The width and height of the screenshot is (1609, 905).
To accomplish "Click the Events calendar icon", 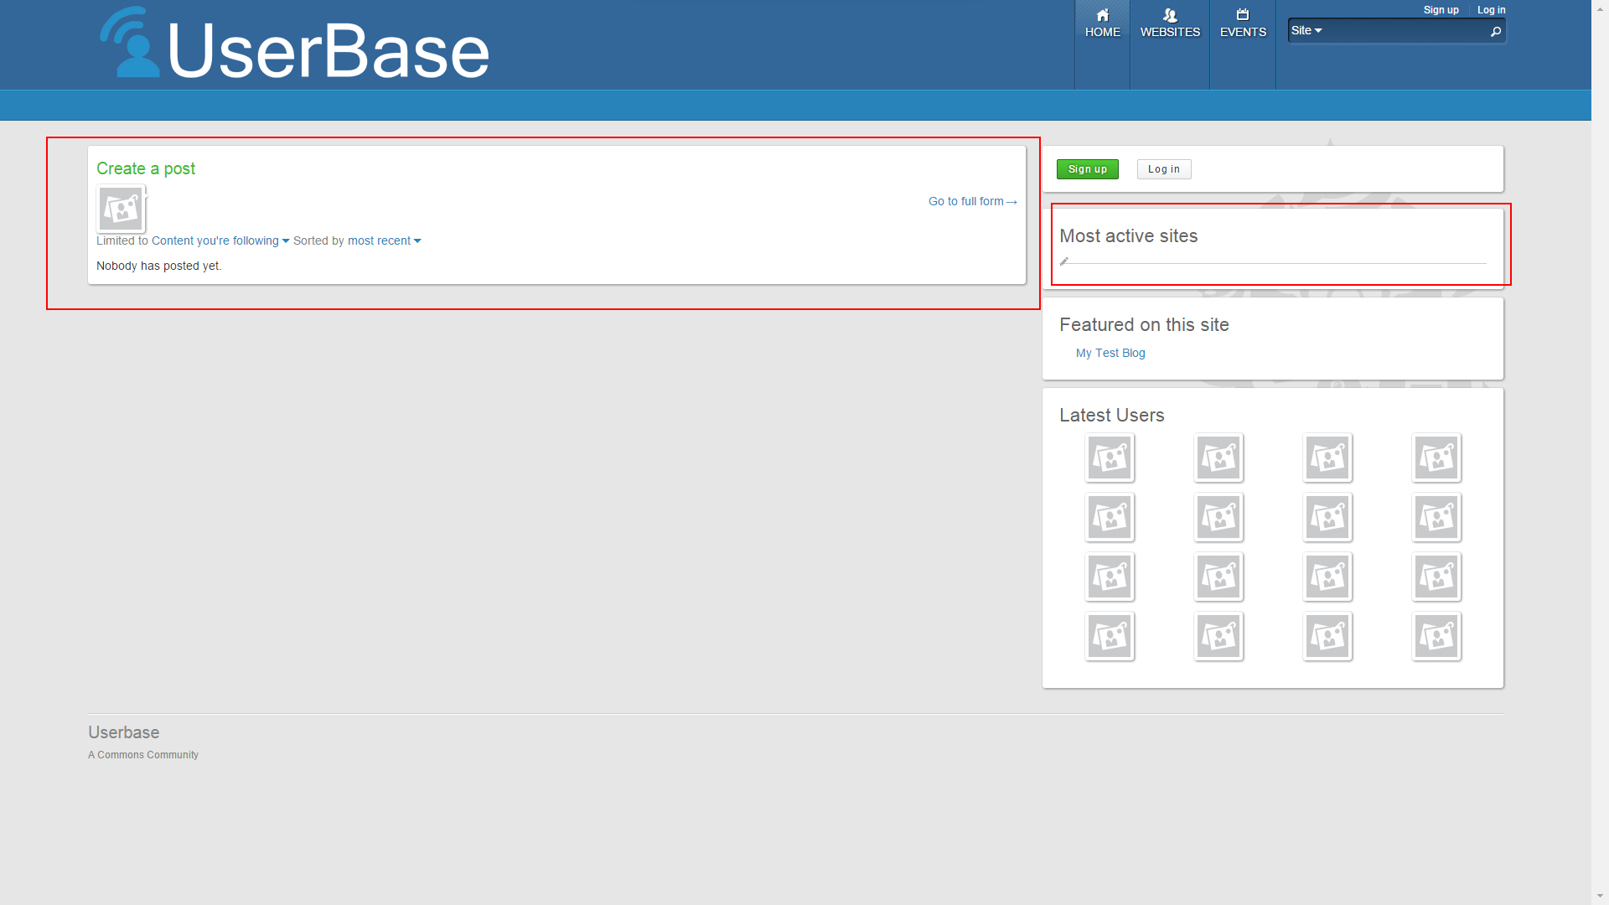I will pos(1243,15).
